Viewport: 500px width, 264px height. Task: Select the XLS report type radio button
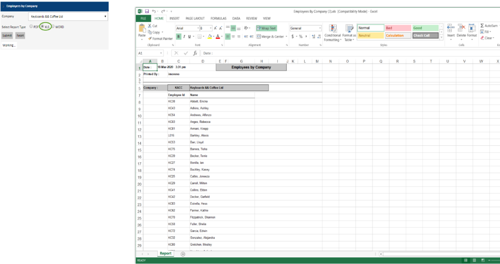(x=43, y=27)
